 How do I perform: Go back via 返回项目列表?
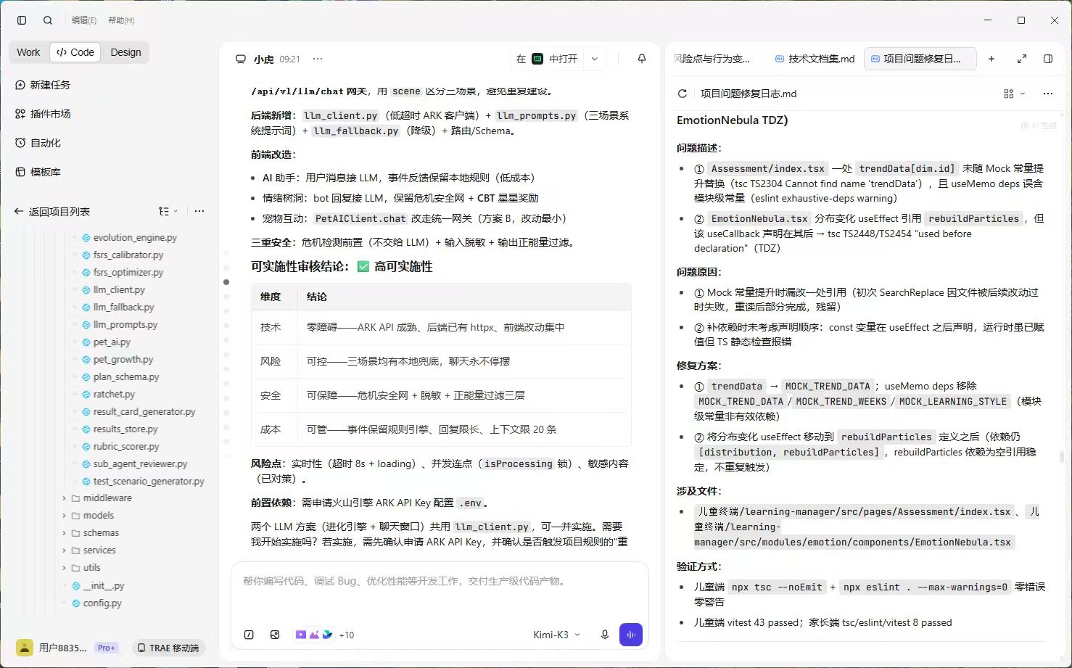(52, 212)
